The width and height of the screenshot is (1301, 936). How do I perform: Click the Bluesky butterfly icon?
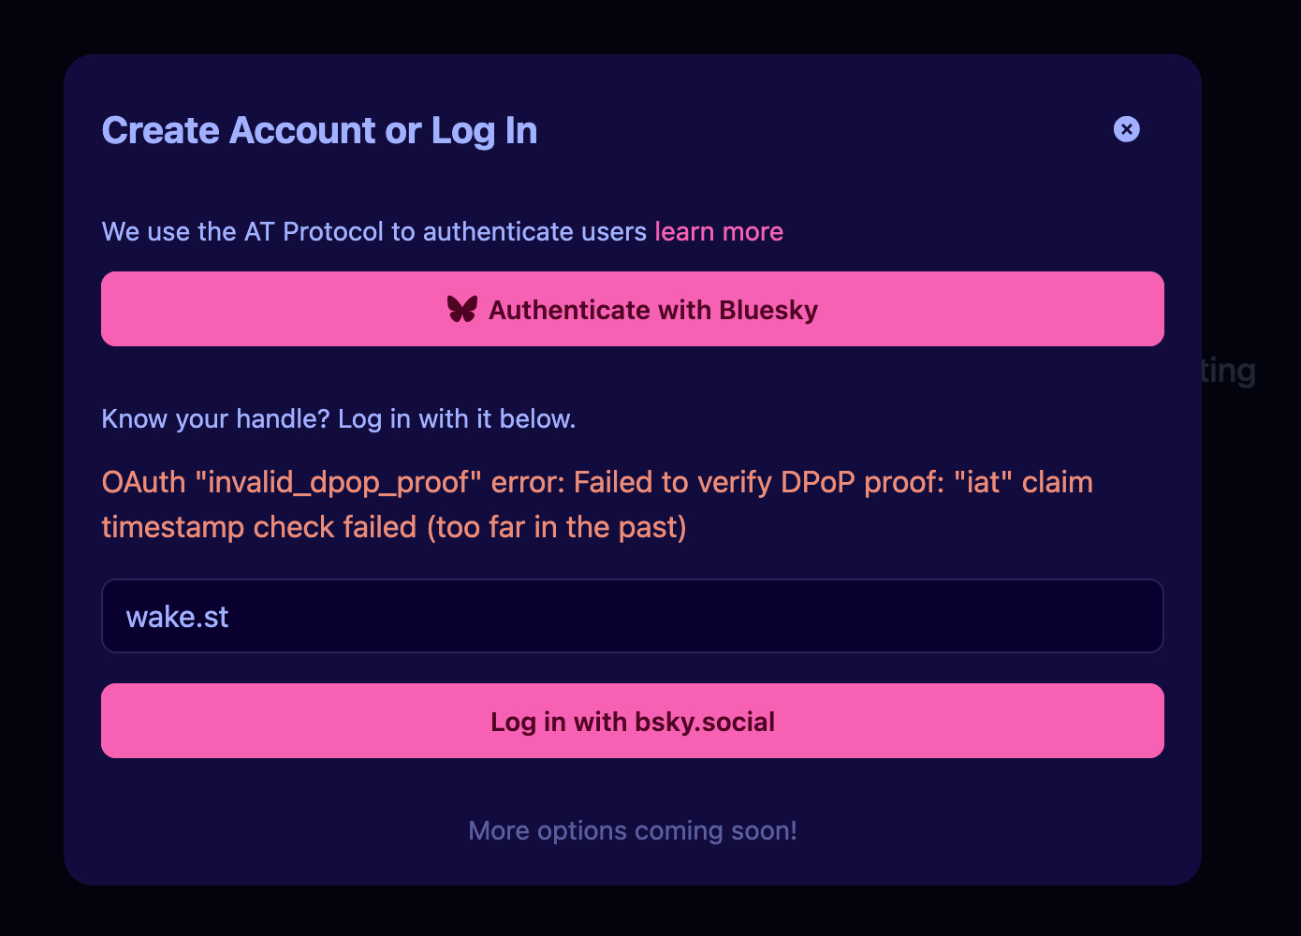(x=462, y=309)
